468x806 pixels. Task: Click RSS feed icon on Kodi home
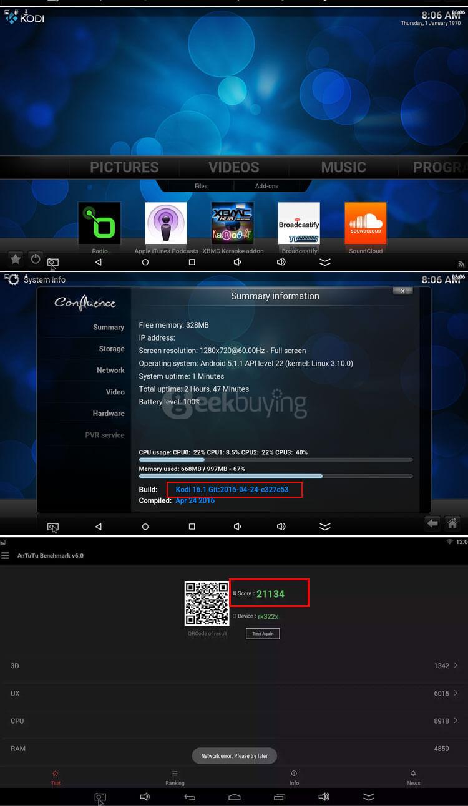pyautogui.click(x=461, y=264)
